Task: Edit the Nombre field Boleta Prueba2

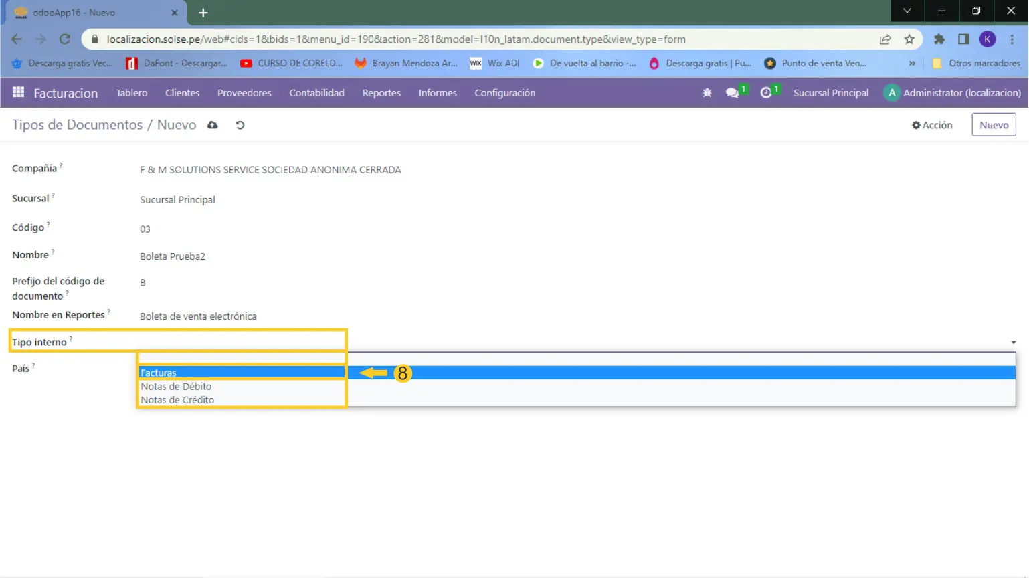Action: click(x=173, y=256)
